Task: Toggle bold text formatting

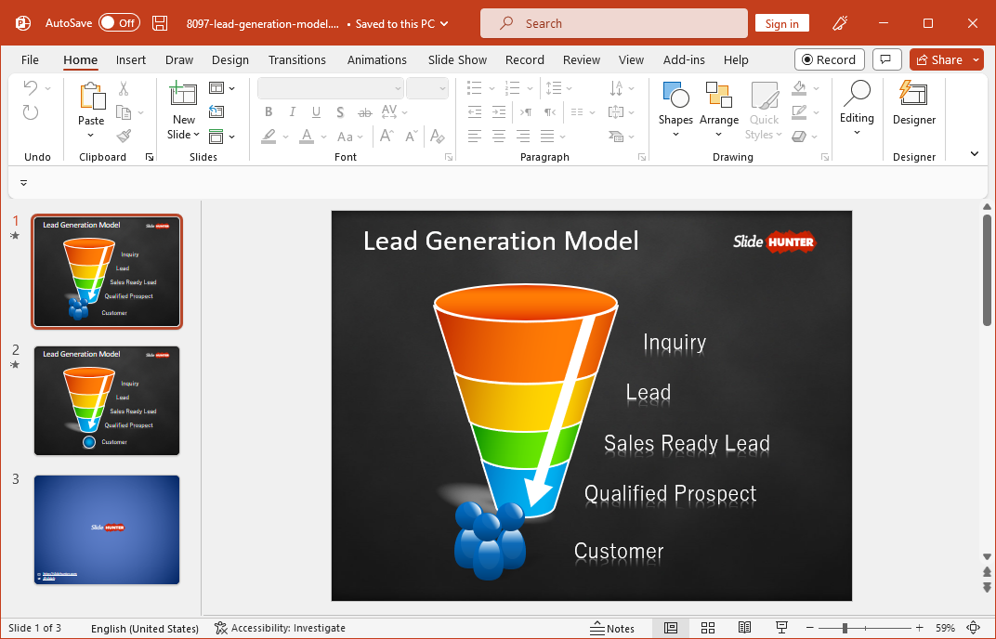Action: coord(269,111)
